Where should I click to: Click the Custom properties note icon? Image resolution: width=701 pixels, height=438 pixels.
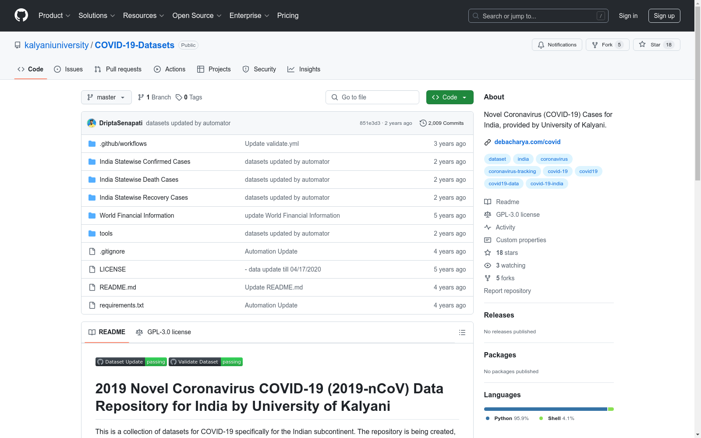click(488, 240)
